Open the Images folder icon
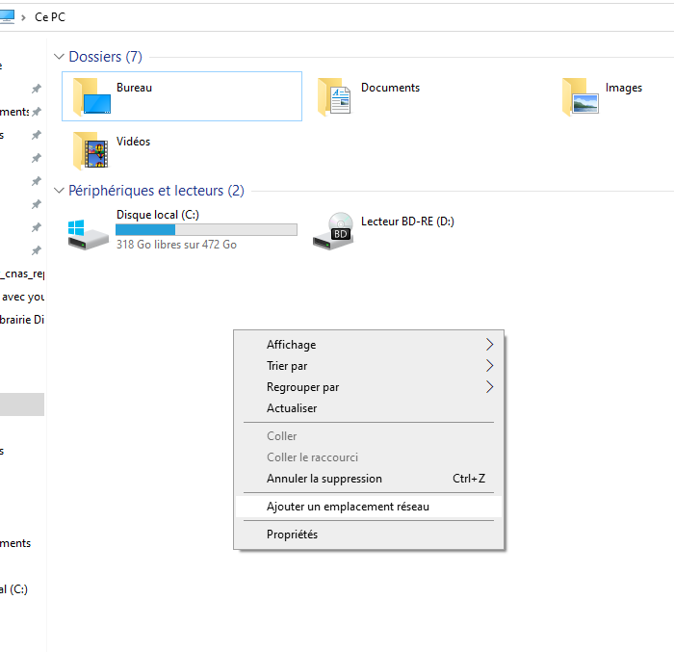 (x=581, y=97)
